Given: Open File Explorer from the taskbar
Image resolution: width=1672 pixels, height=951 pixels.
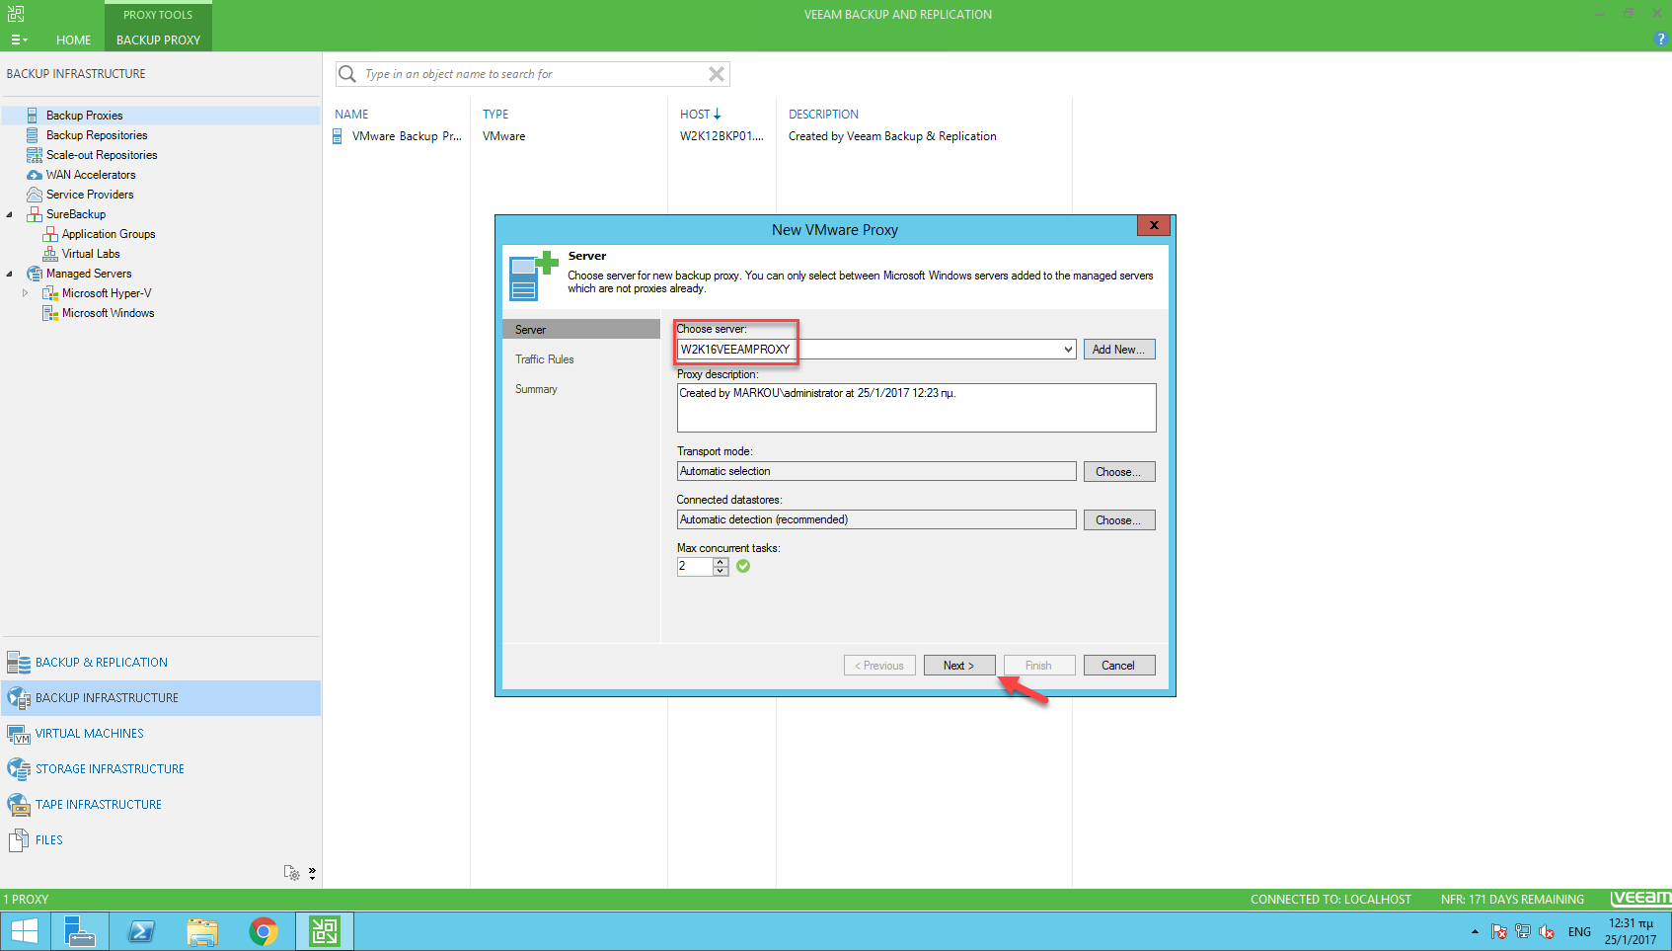Looking at the screenshot, I should (202, 931).
